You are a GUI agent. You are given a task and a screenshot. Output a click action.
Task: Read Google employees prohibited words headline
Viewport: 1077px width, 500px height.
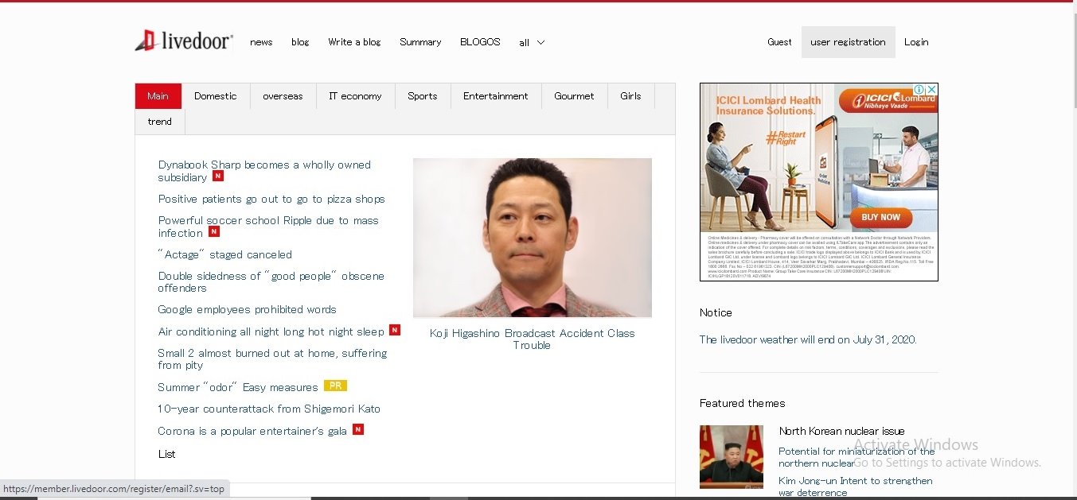click(247, 309)
